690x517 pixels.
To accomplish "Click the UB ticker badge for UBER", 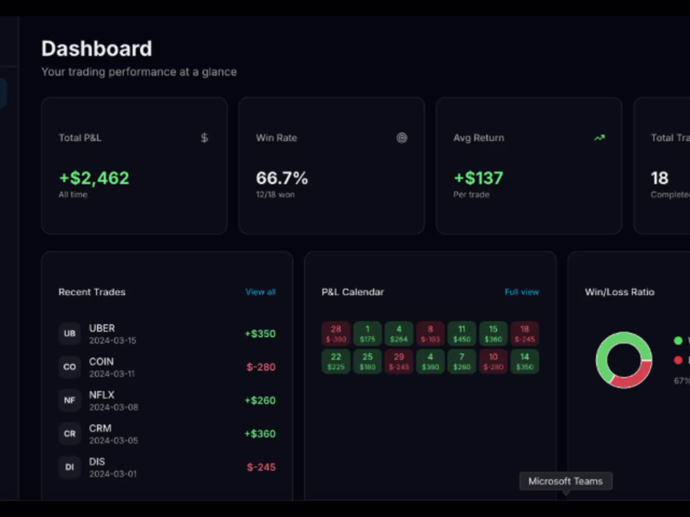I will 70,333.
